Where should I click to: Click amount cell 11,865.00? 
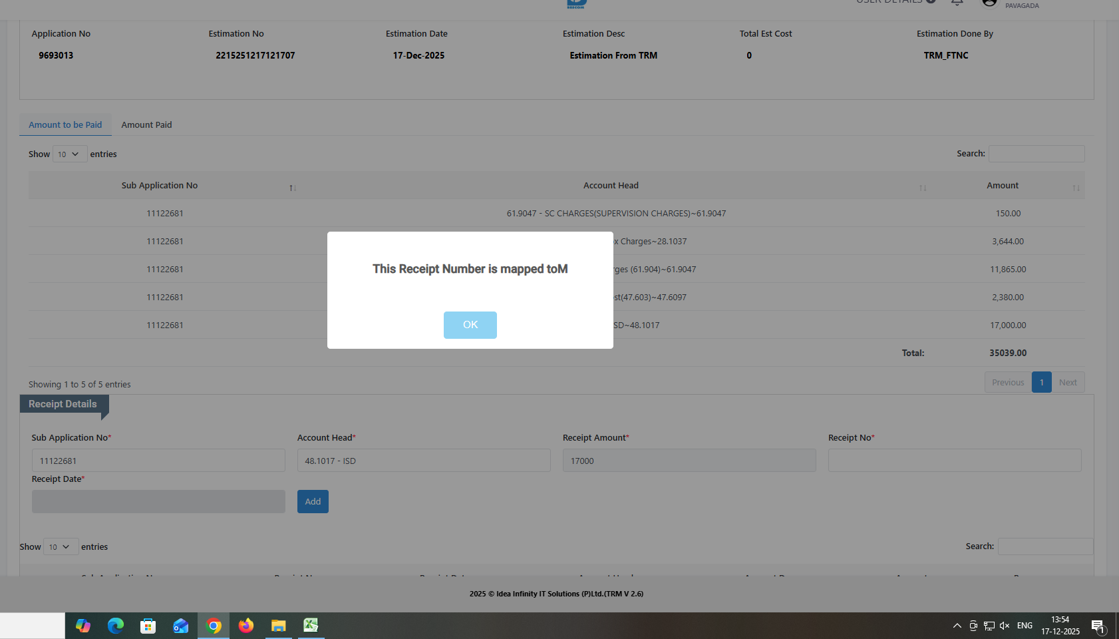[x=1008, y=270]
